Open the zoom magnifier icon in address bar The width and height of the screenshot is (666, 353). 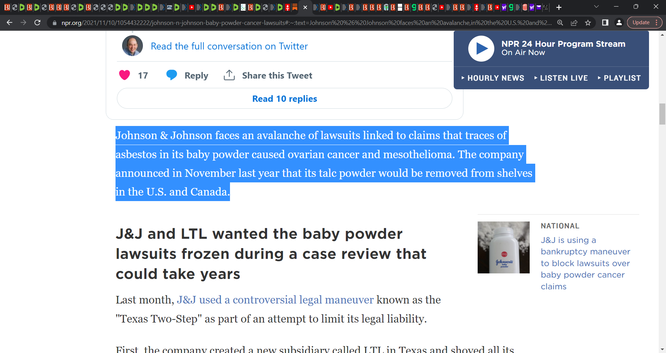pyautogui.click(x=560, y=22)
